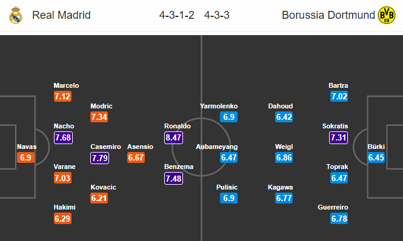Select Kovacic's 6.21 rating badge

coord(99,198)
